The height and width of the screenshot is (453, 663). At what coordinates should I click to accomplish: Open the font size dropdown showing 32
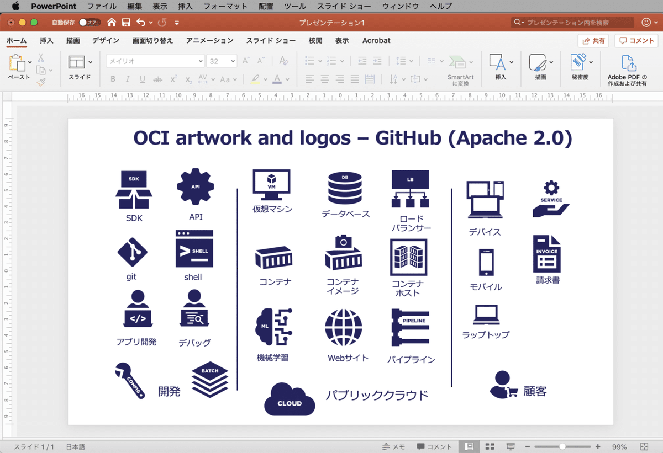(x=222, y=61)
